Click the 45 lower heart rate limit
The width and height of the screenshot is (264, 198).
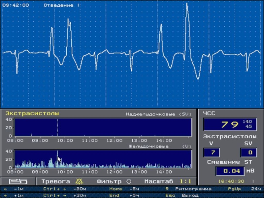[x=249, y=126]
